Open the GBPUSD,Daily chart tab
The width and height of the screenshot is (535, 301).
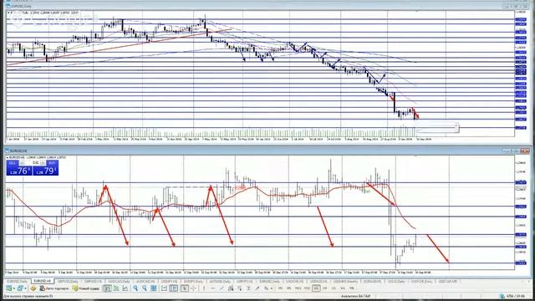(x=68, y=282)
